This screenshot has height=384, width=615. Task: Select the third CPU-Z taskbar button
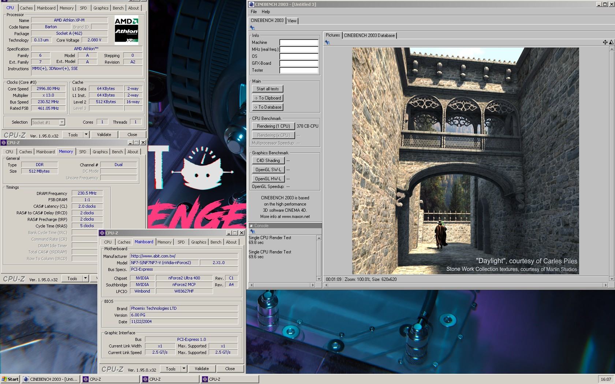[x=230, y=379]
